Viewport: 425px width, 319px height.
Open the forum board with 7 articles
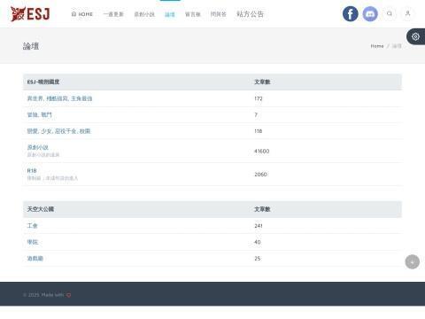coord(39,115)
